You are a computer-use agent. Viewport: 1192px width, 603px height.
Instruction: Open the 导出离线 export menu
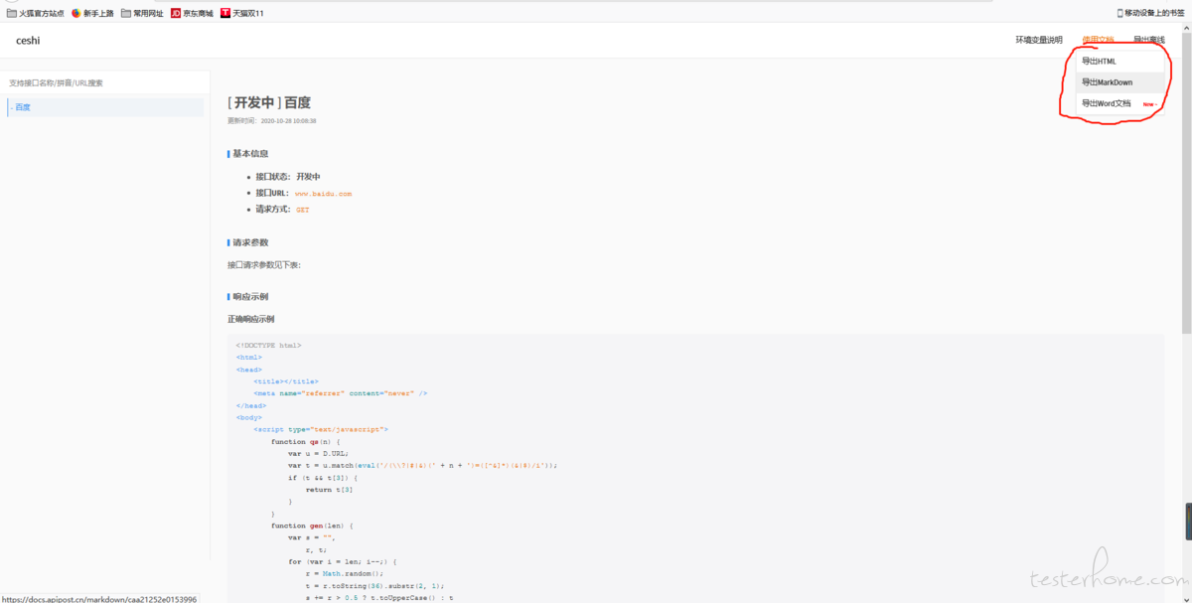point(1149,41)
